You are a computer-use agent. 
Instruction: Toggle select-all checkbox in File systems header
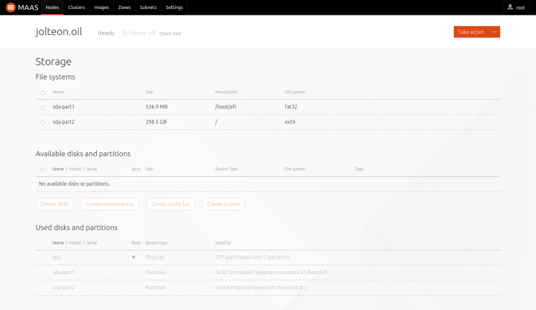[42, 92]
